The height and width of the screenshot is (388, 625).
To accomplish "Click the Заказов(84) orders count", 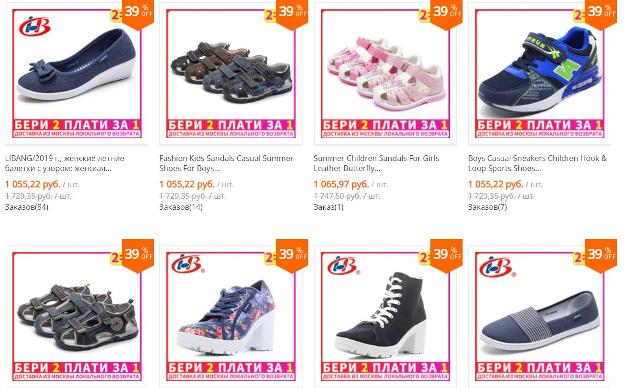I will click(x=27, y=207).
